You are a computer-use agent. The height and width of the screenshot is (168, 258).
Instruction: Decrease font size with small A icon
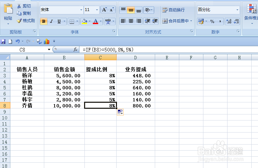tap(112, 10)
